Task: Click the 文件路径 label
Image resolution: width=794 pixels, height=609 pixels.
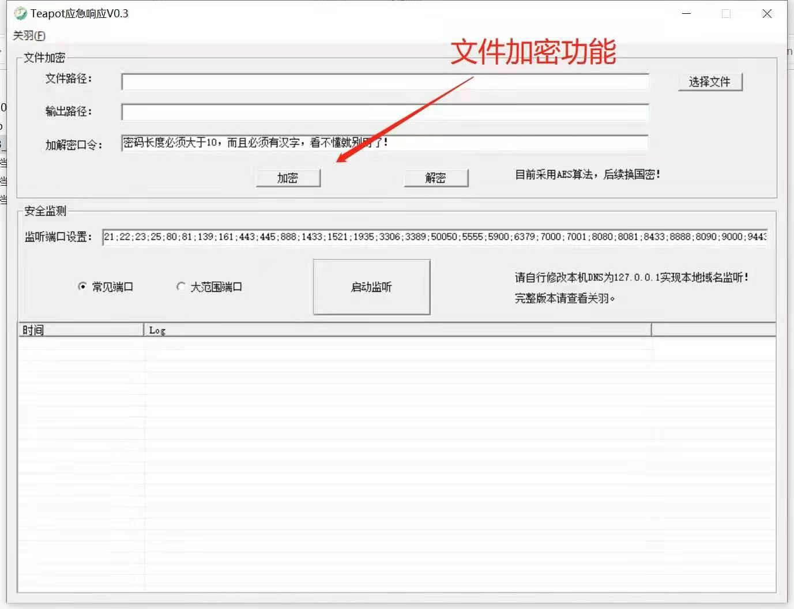Action: point(69,78)
